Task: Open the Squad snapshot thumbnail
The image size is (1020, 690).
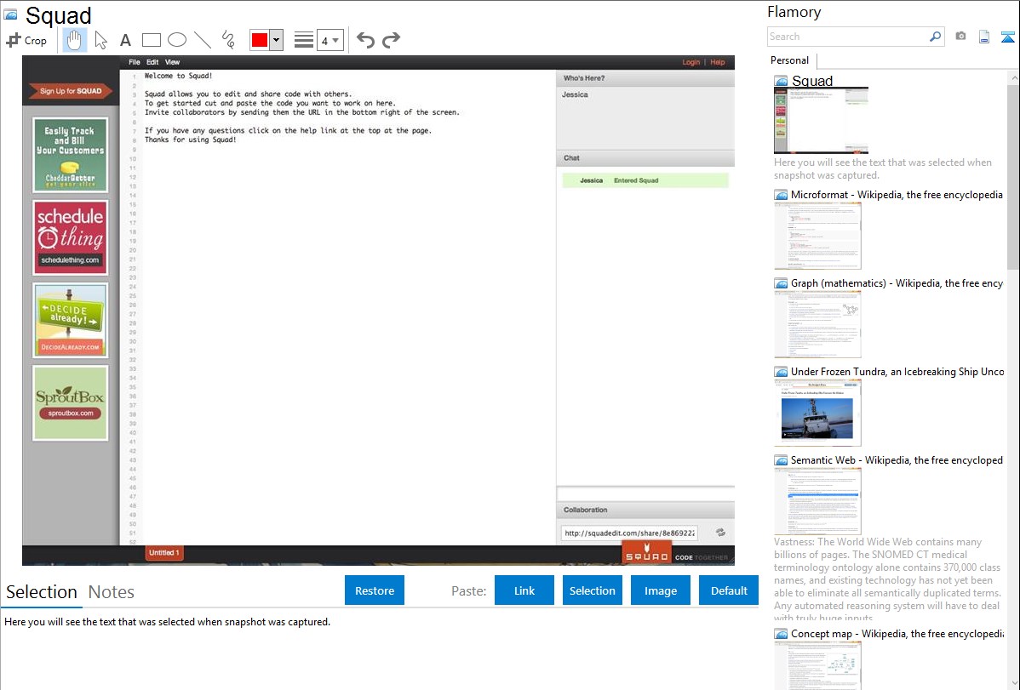Action: [821, 120]
